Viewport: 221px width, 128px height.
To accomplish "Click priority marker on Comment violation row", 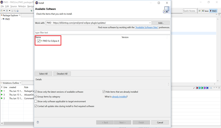I will 2,98.
